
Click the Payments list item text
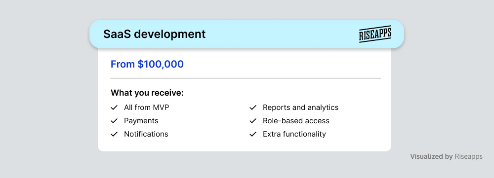tap(141, 121)
